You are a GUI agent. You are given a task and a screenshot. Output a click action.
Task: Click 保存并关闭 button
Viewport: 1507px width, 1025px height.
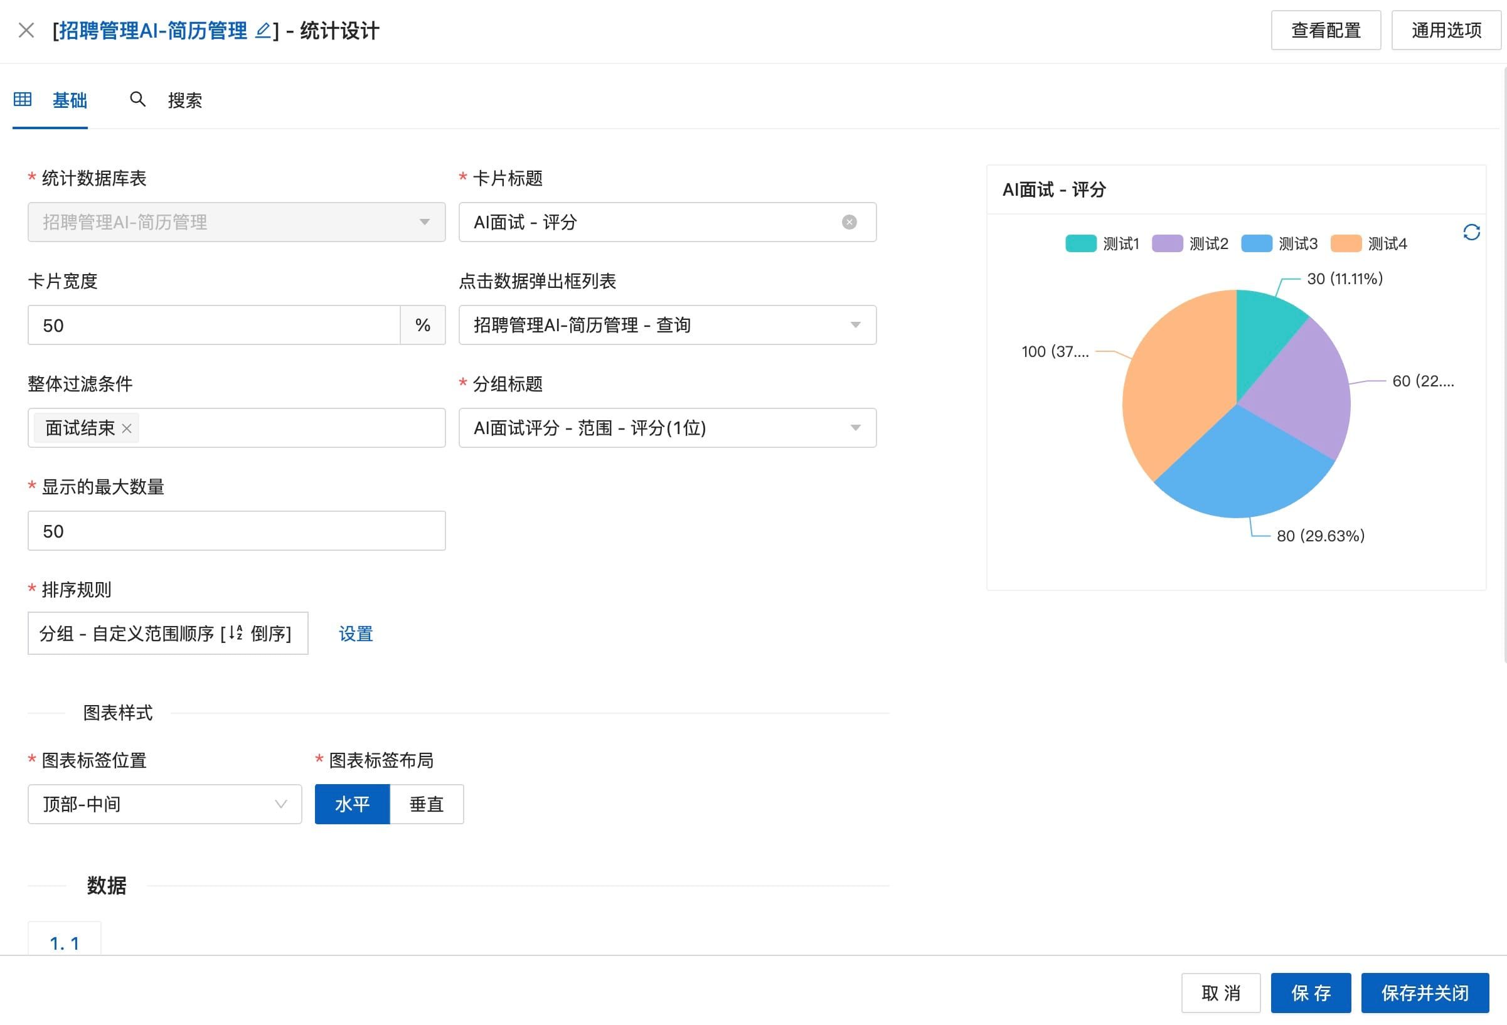coord(1425,992)
